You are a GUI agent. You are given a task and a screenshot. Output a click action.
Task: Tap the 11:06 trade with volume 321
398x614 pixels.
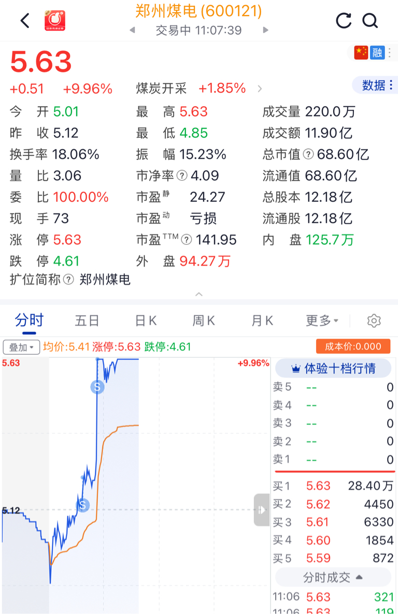click(333, 597)
